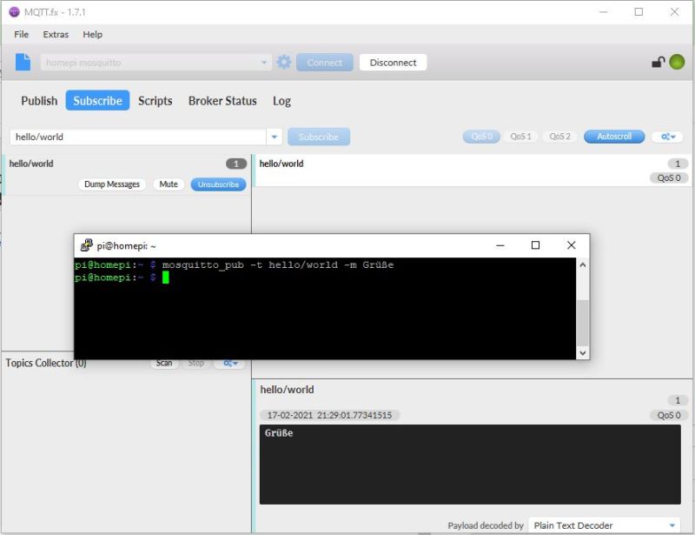Click the new connection profile file icon

[23, 62]
